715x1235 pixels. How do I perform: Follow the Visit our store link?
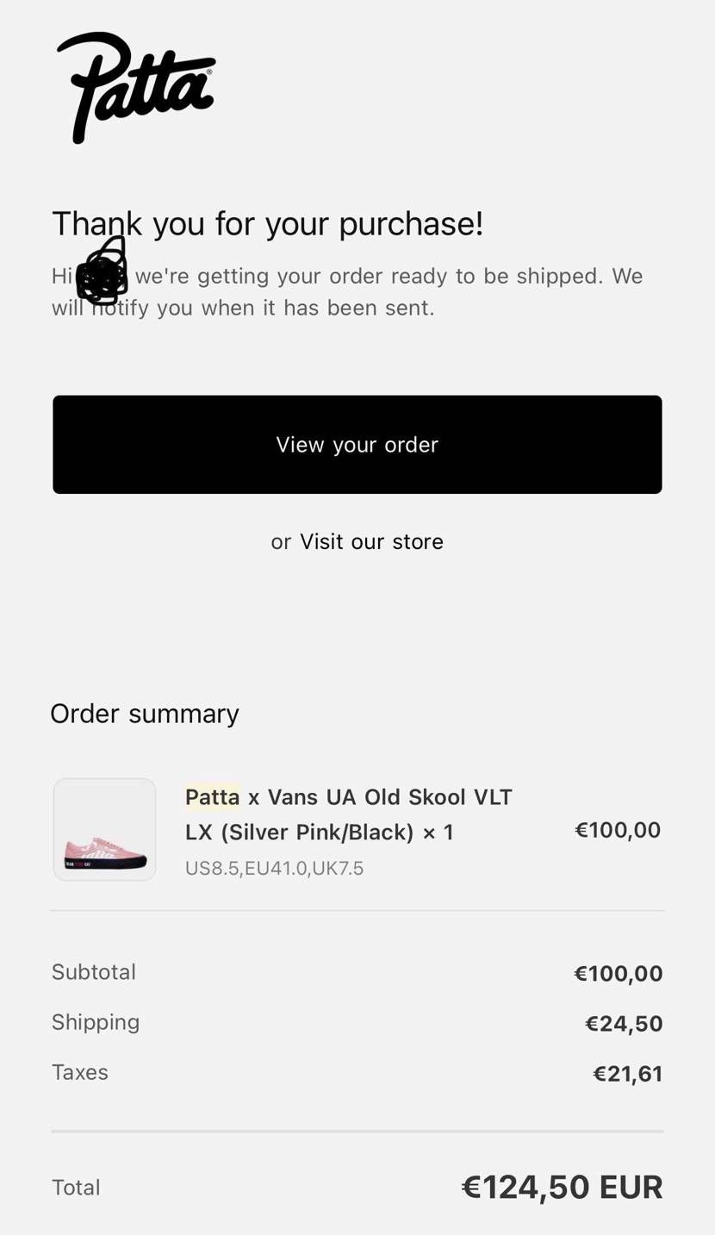pos(371,541)
